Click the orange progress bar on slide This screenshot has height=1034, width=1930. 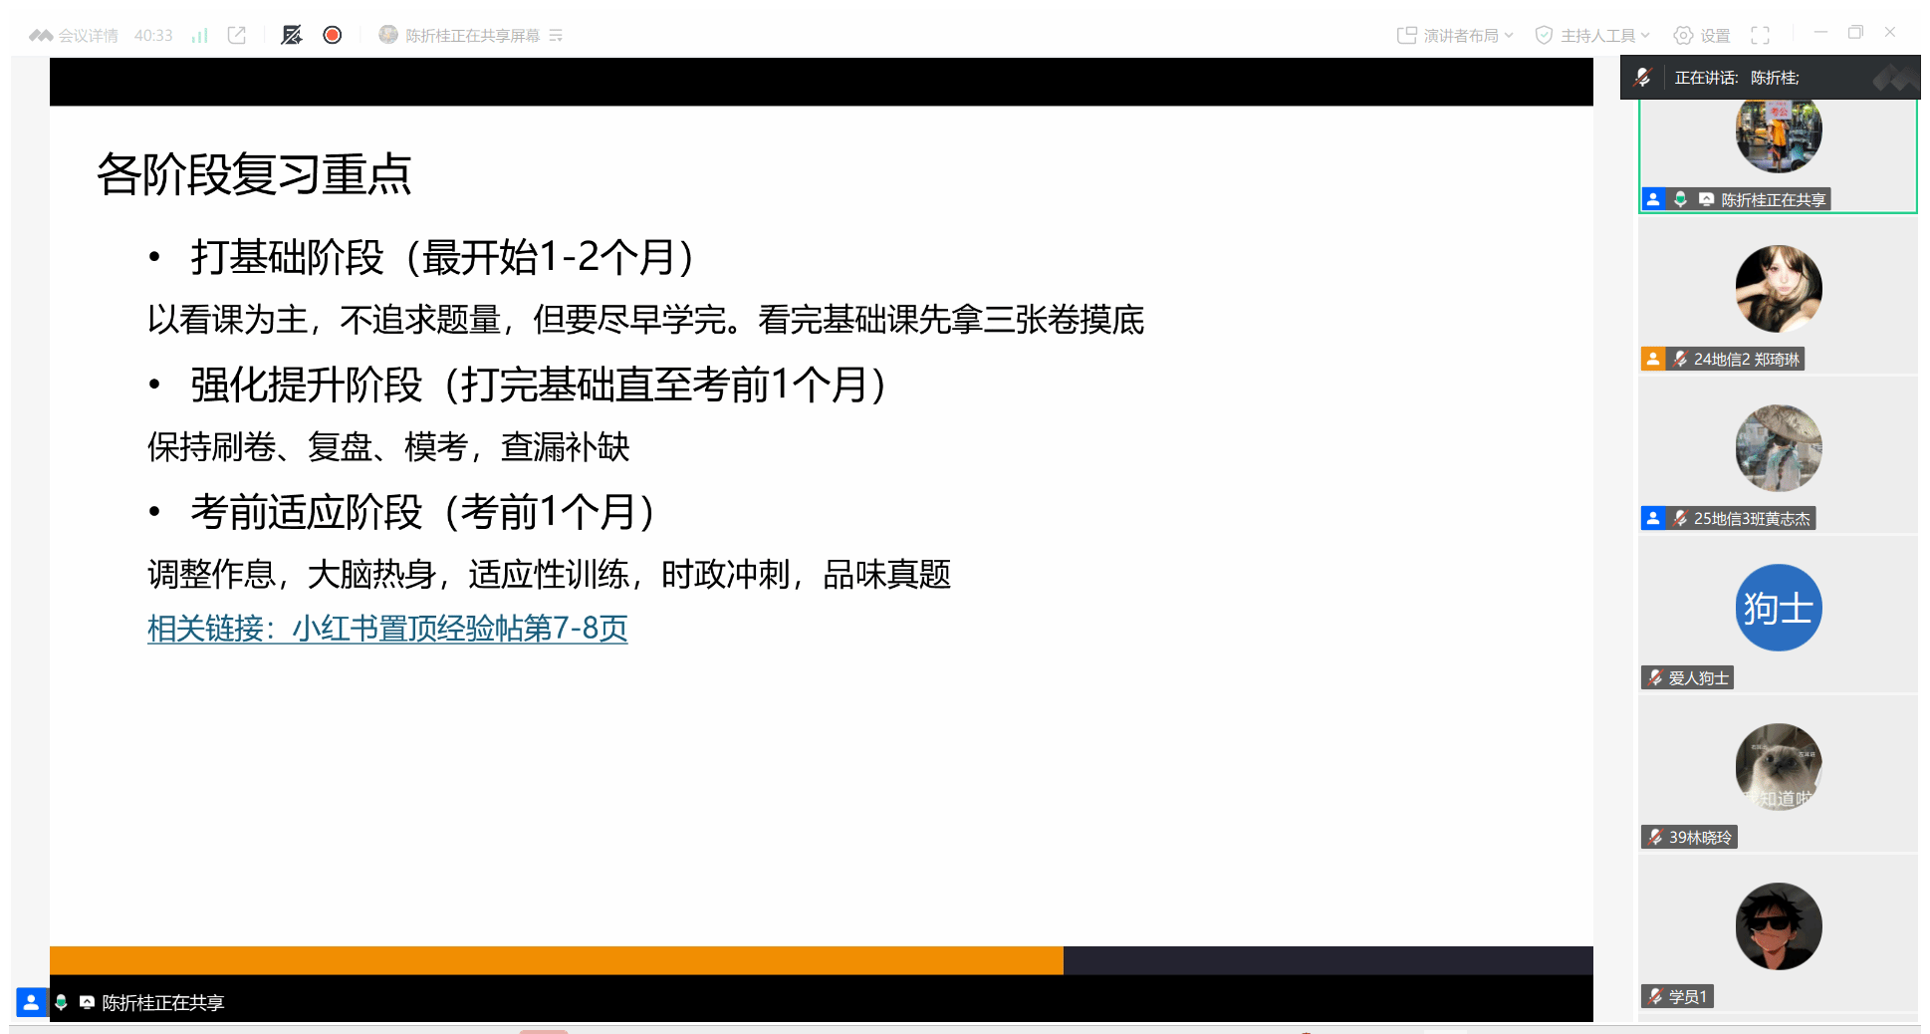pyautogui.click(x=556, y=960)
